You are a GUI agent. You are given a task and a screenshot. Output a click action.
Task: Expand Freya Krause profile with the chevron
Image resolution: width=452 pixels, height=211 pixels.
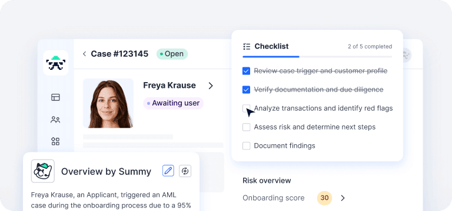coord(211,86)
